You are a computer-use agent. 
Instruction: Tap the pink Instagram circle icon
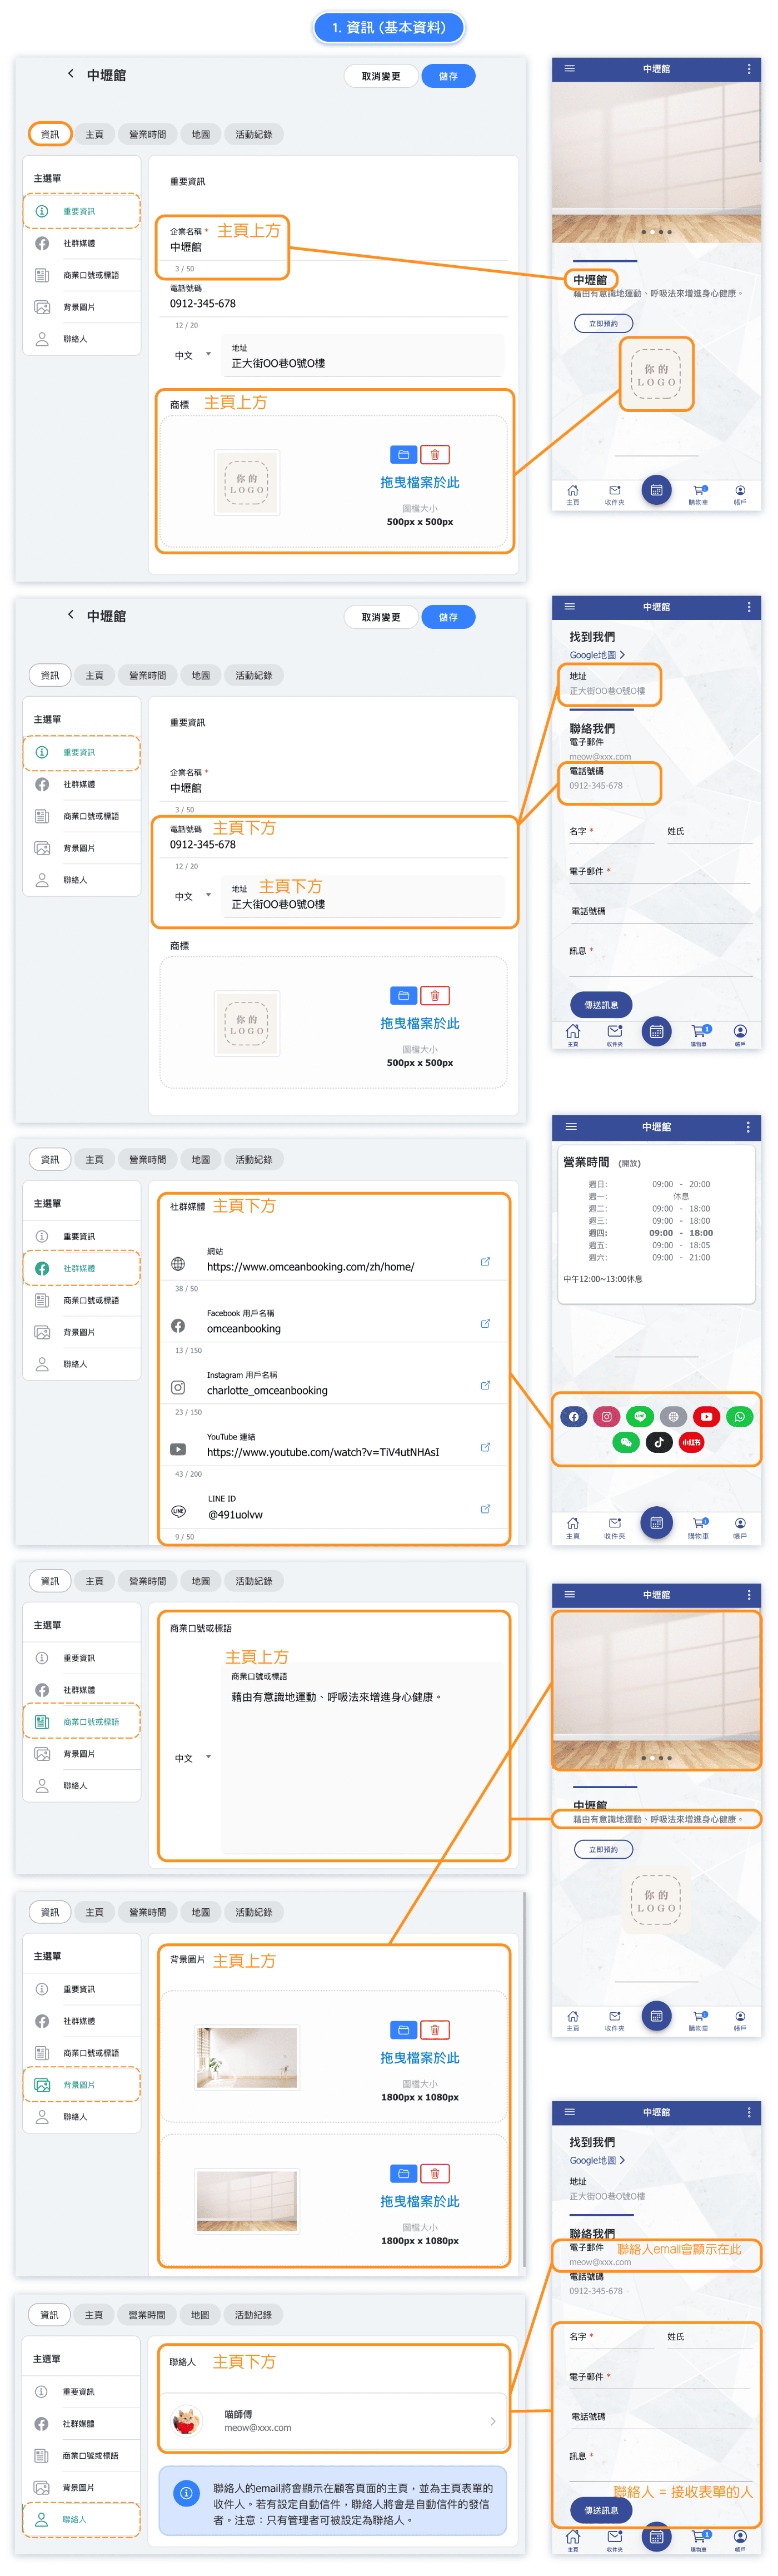(606, 1416)
